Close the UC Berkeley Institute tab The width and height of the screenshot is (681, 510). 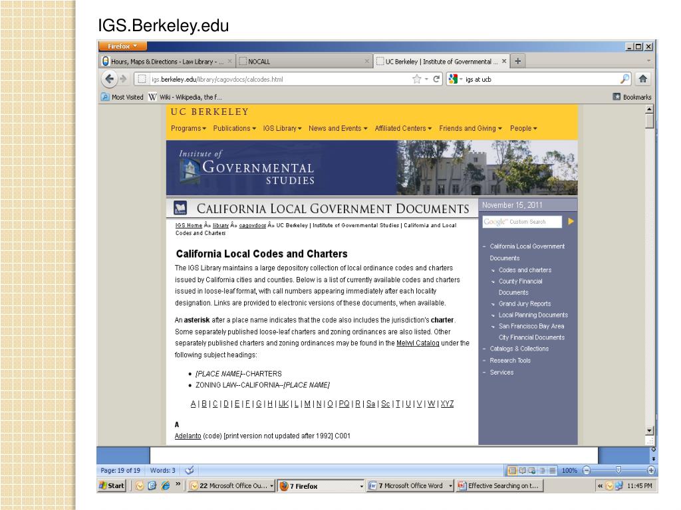point(504,61)
